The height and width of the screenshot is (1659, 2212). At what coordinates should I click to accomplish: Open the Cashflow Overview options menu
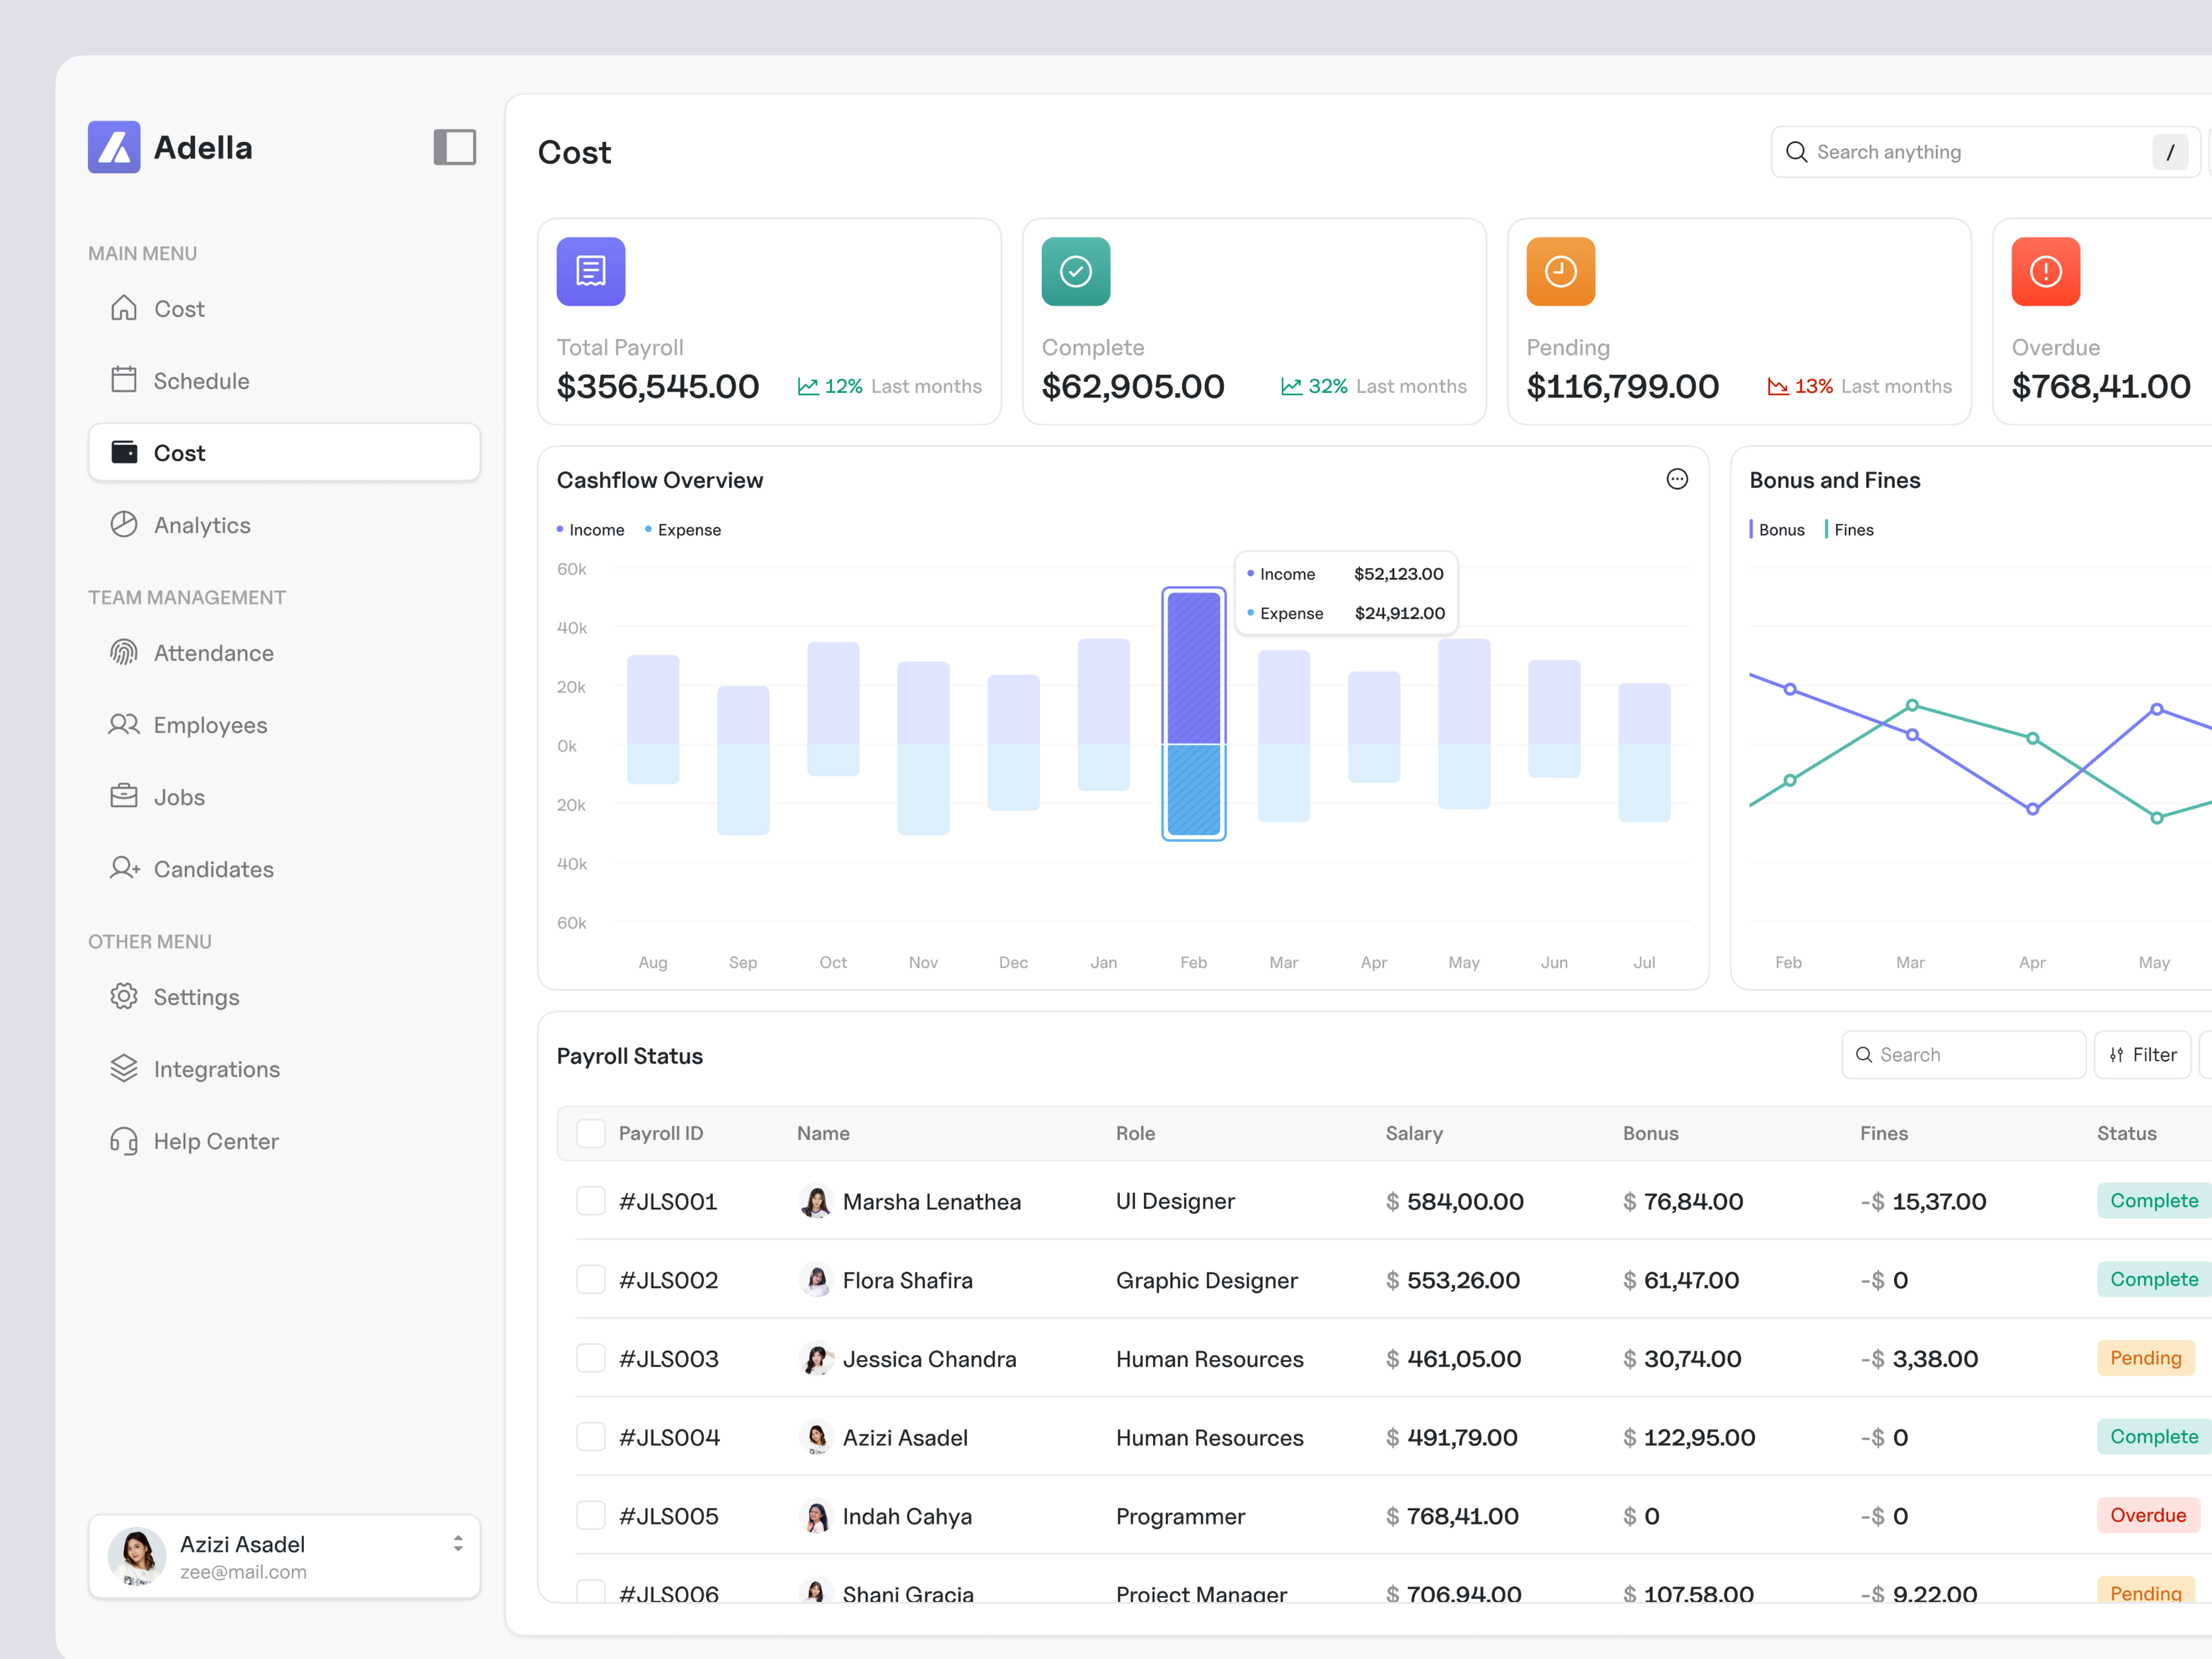click(x=1677, y=479)
